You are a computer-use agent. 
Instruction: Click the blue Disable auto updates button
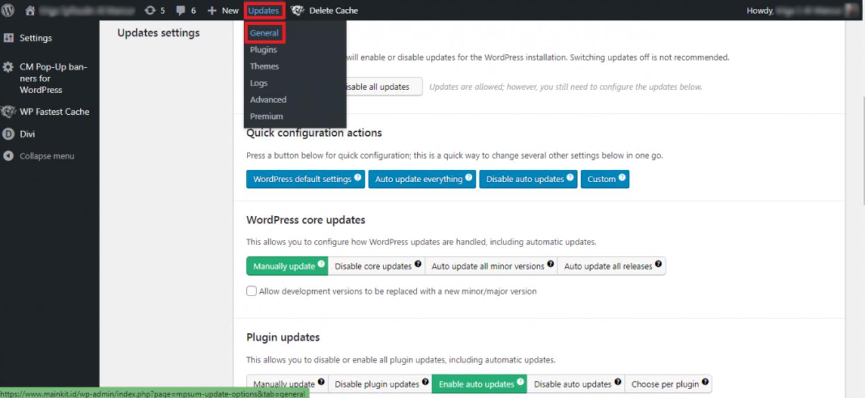(528, 179)
